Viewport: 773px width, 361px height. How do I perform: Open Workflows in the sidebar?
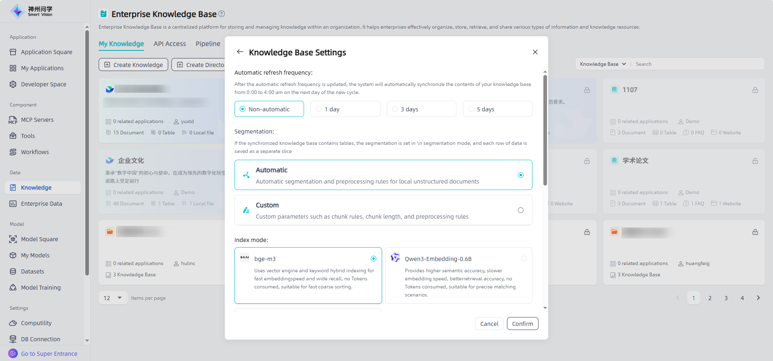(x=35, y=152)
